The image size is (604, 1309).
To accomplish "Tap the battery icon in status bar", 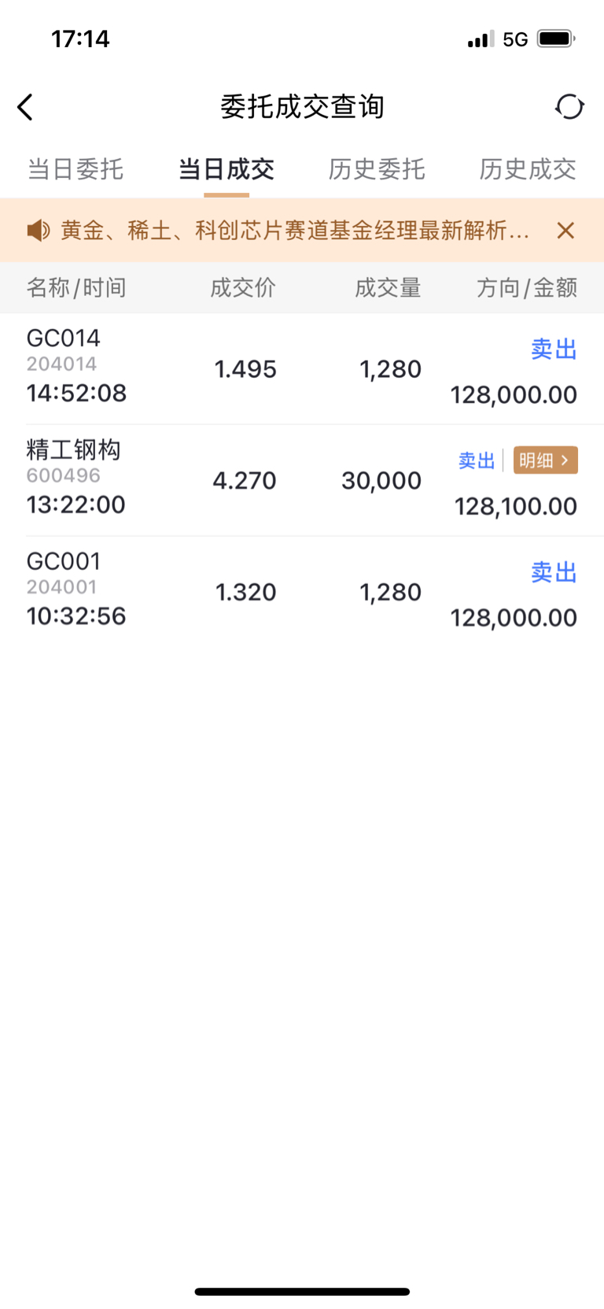I will click(x=556, y=39).
